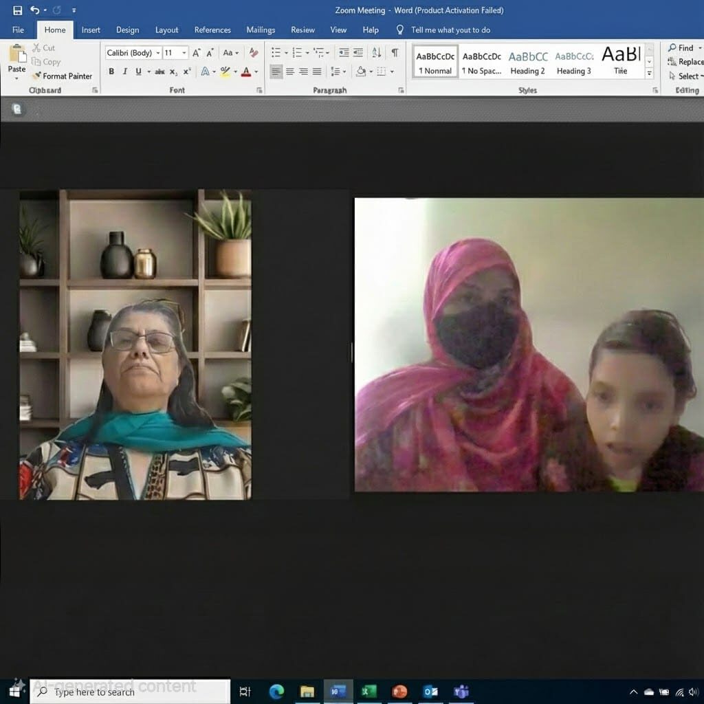Click the Clear All Formatting icon
The height and width of the screenshot is (704, 704).
(x=254, y=53)
